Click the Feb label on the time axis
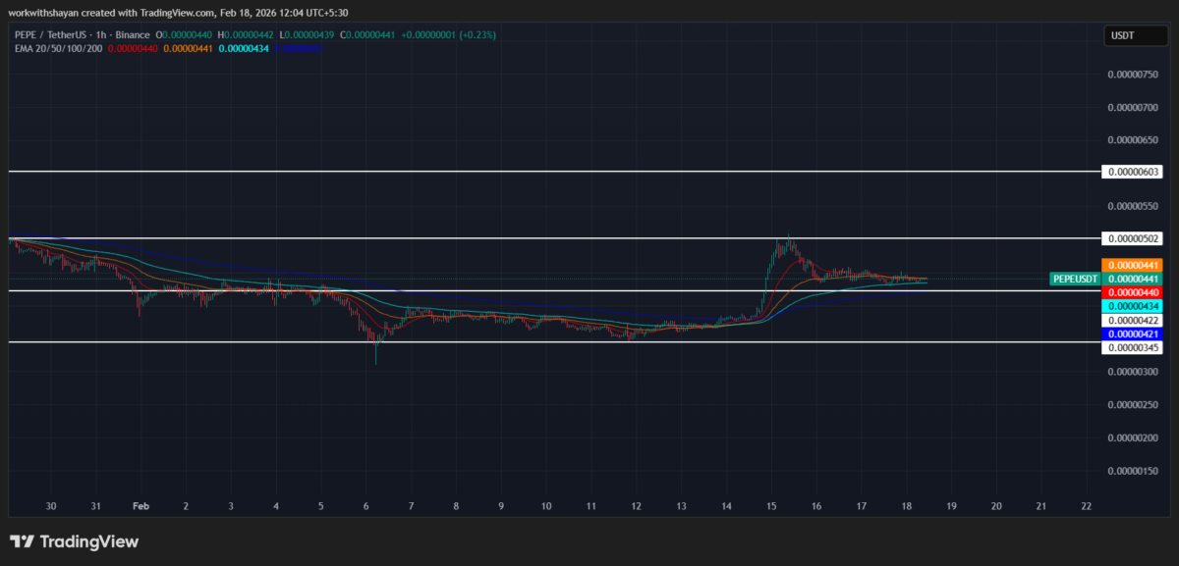This screenshot has height=566, width=1179. pyautogui.click(x=140, y=506)
